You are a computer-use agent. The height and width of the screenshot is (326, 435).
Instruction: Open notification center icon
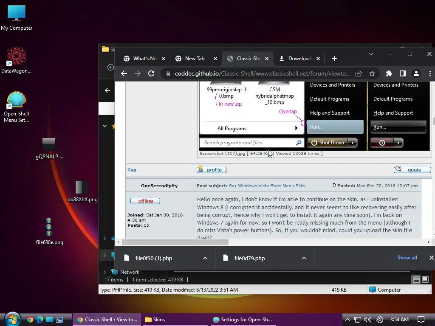coord(421,320)
